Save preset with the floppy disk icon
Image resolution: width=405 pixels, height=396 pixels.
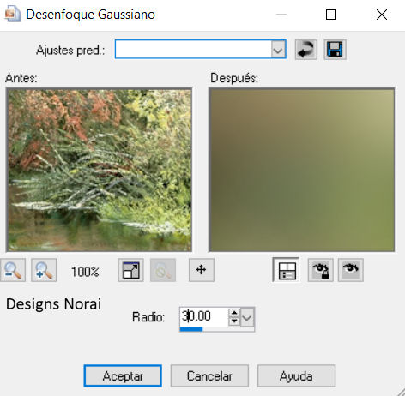(x=335, y=50)
